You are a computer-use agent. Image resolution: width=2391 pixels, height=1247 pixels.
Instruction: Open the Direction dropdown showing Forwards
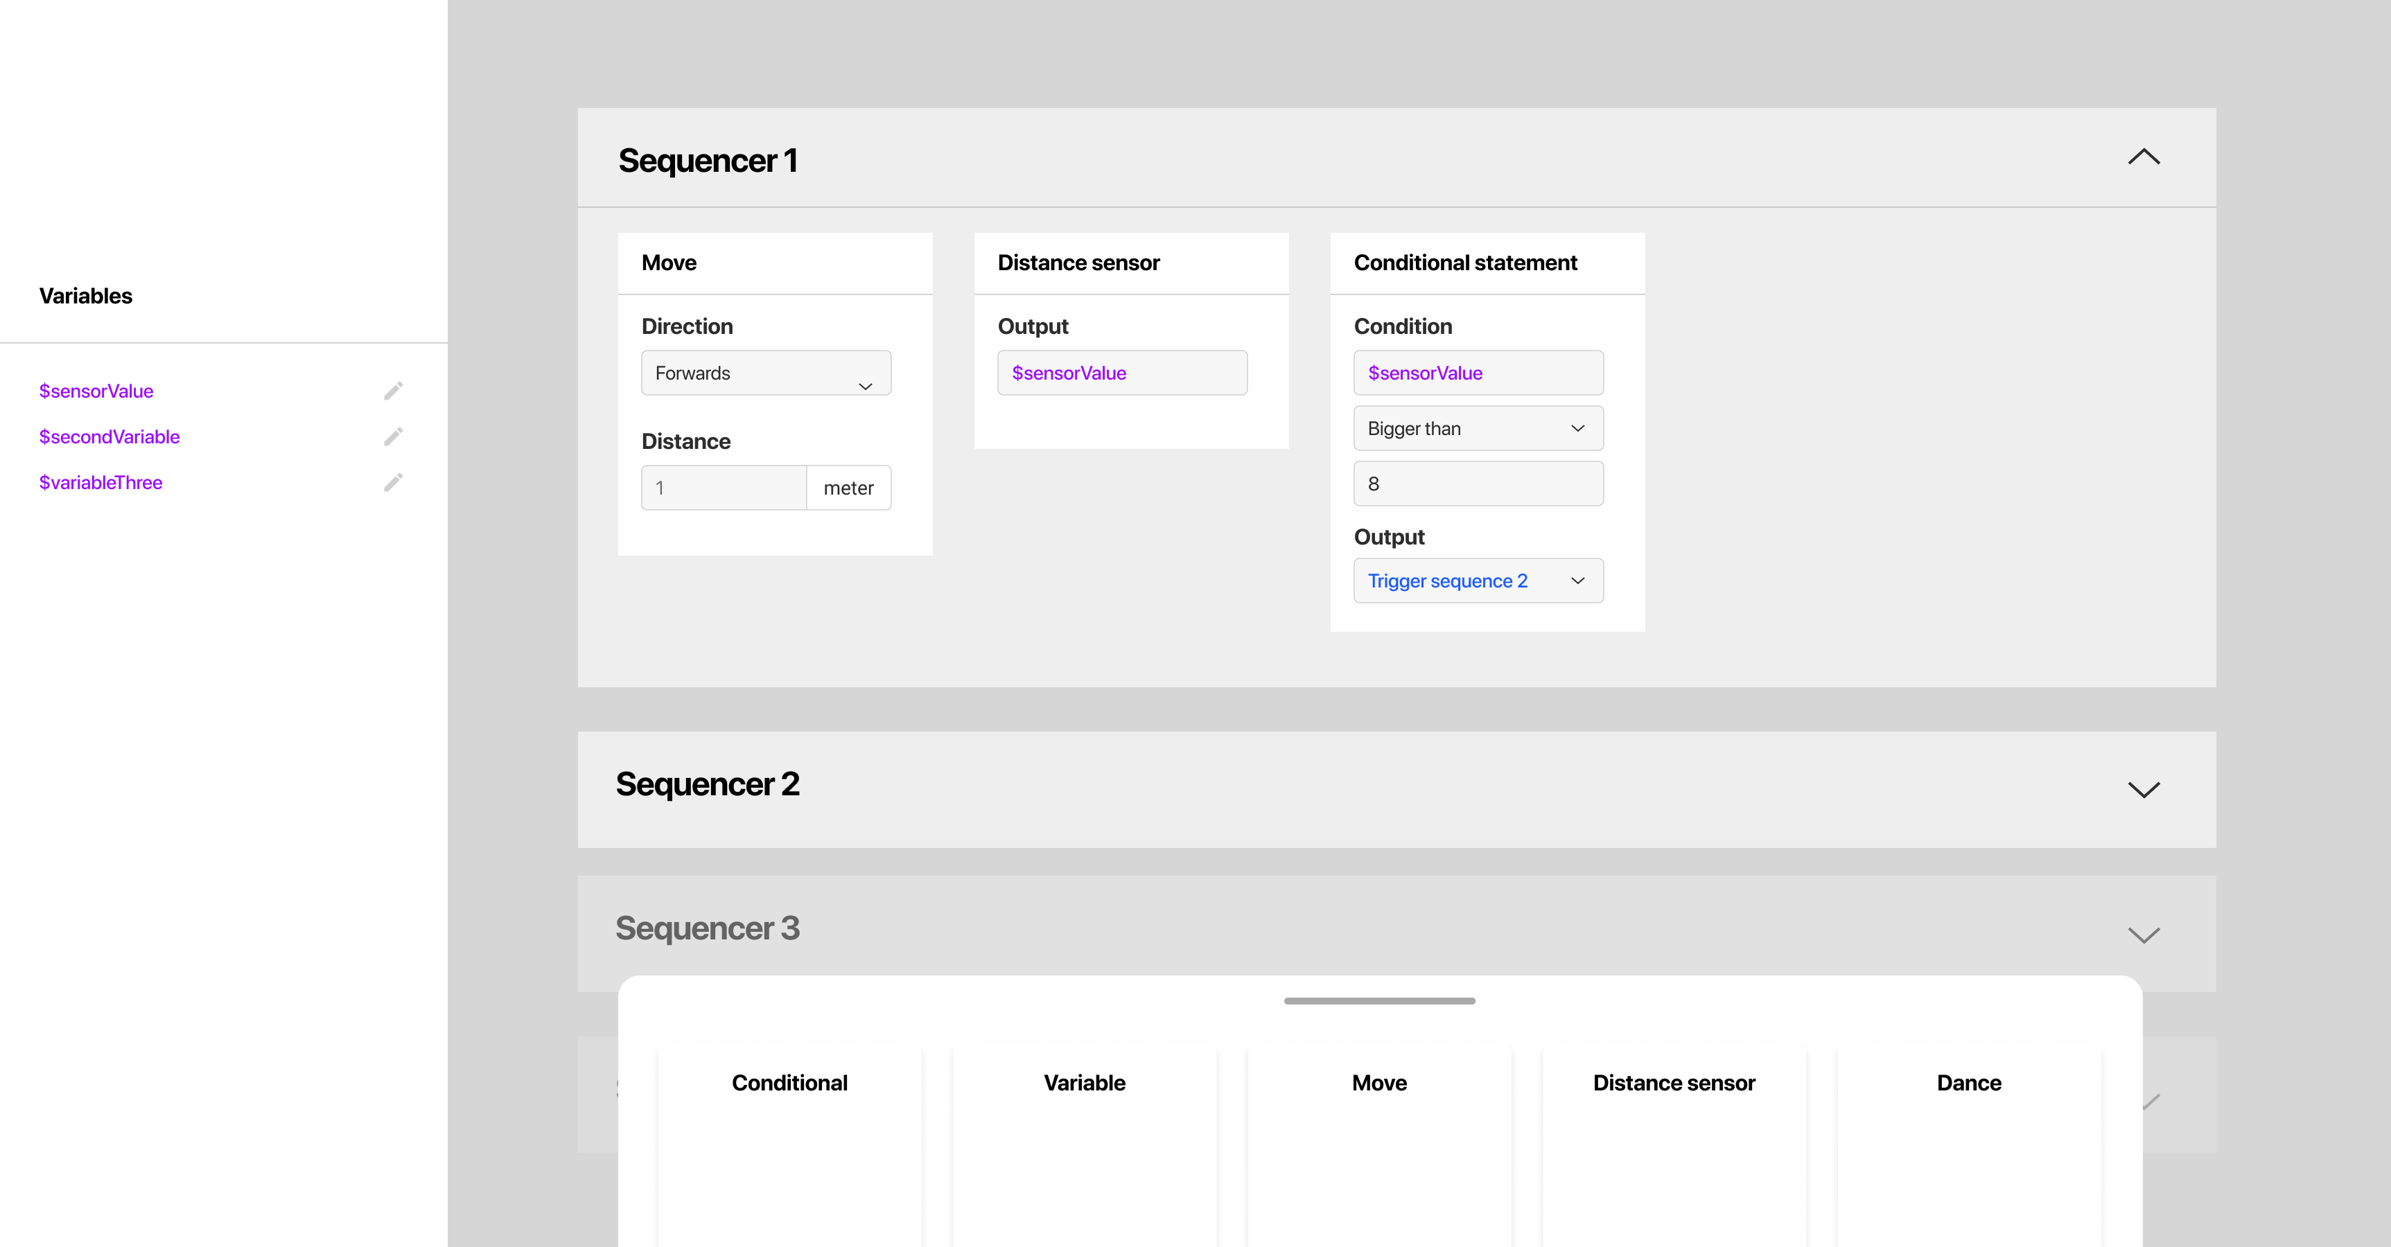click(x=766, y=372)
